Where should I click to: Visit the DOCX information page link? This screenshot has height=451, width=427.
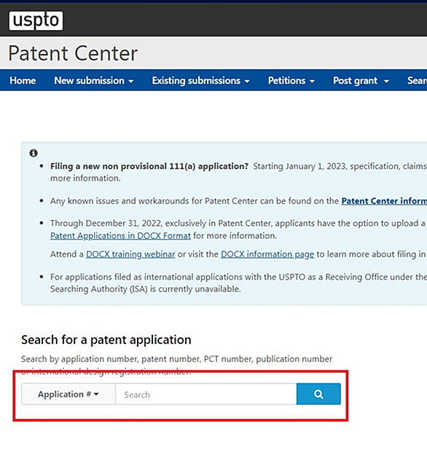[267, 254]
